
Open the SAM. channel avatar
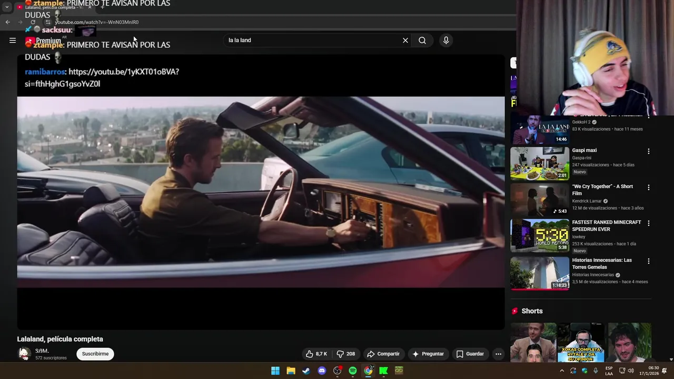24,354
